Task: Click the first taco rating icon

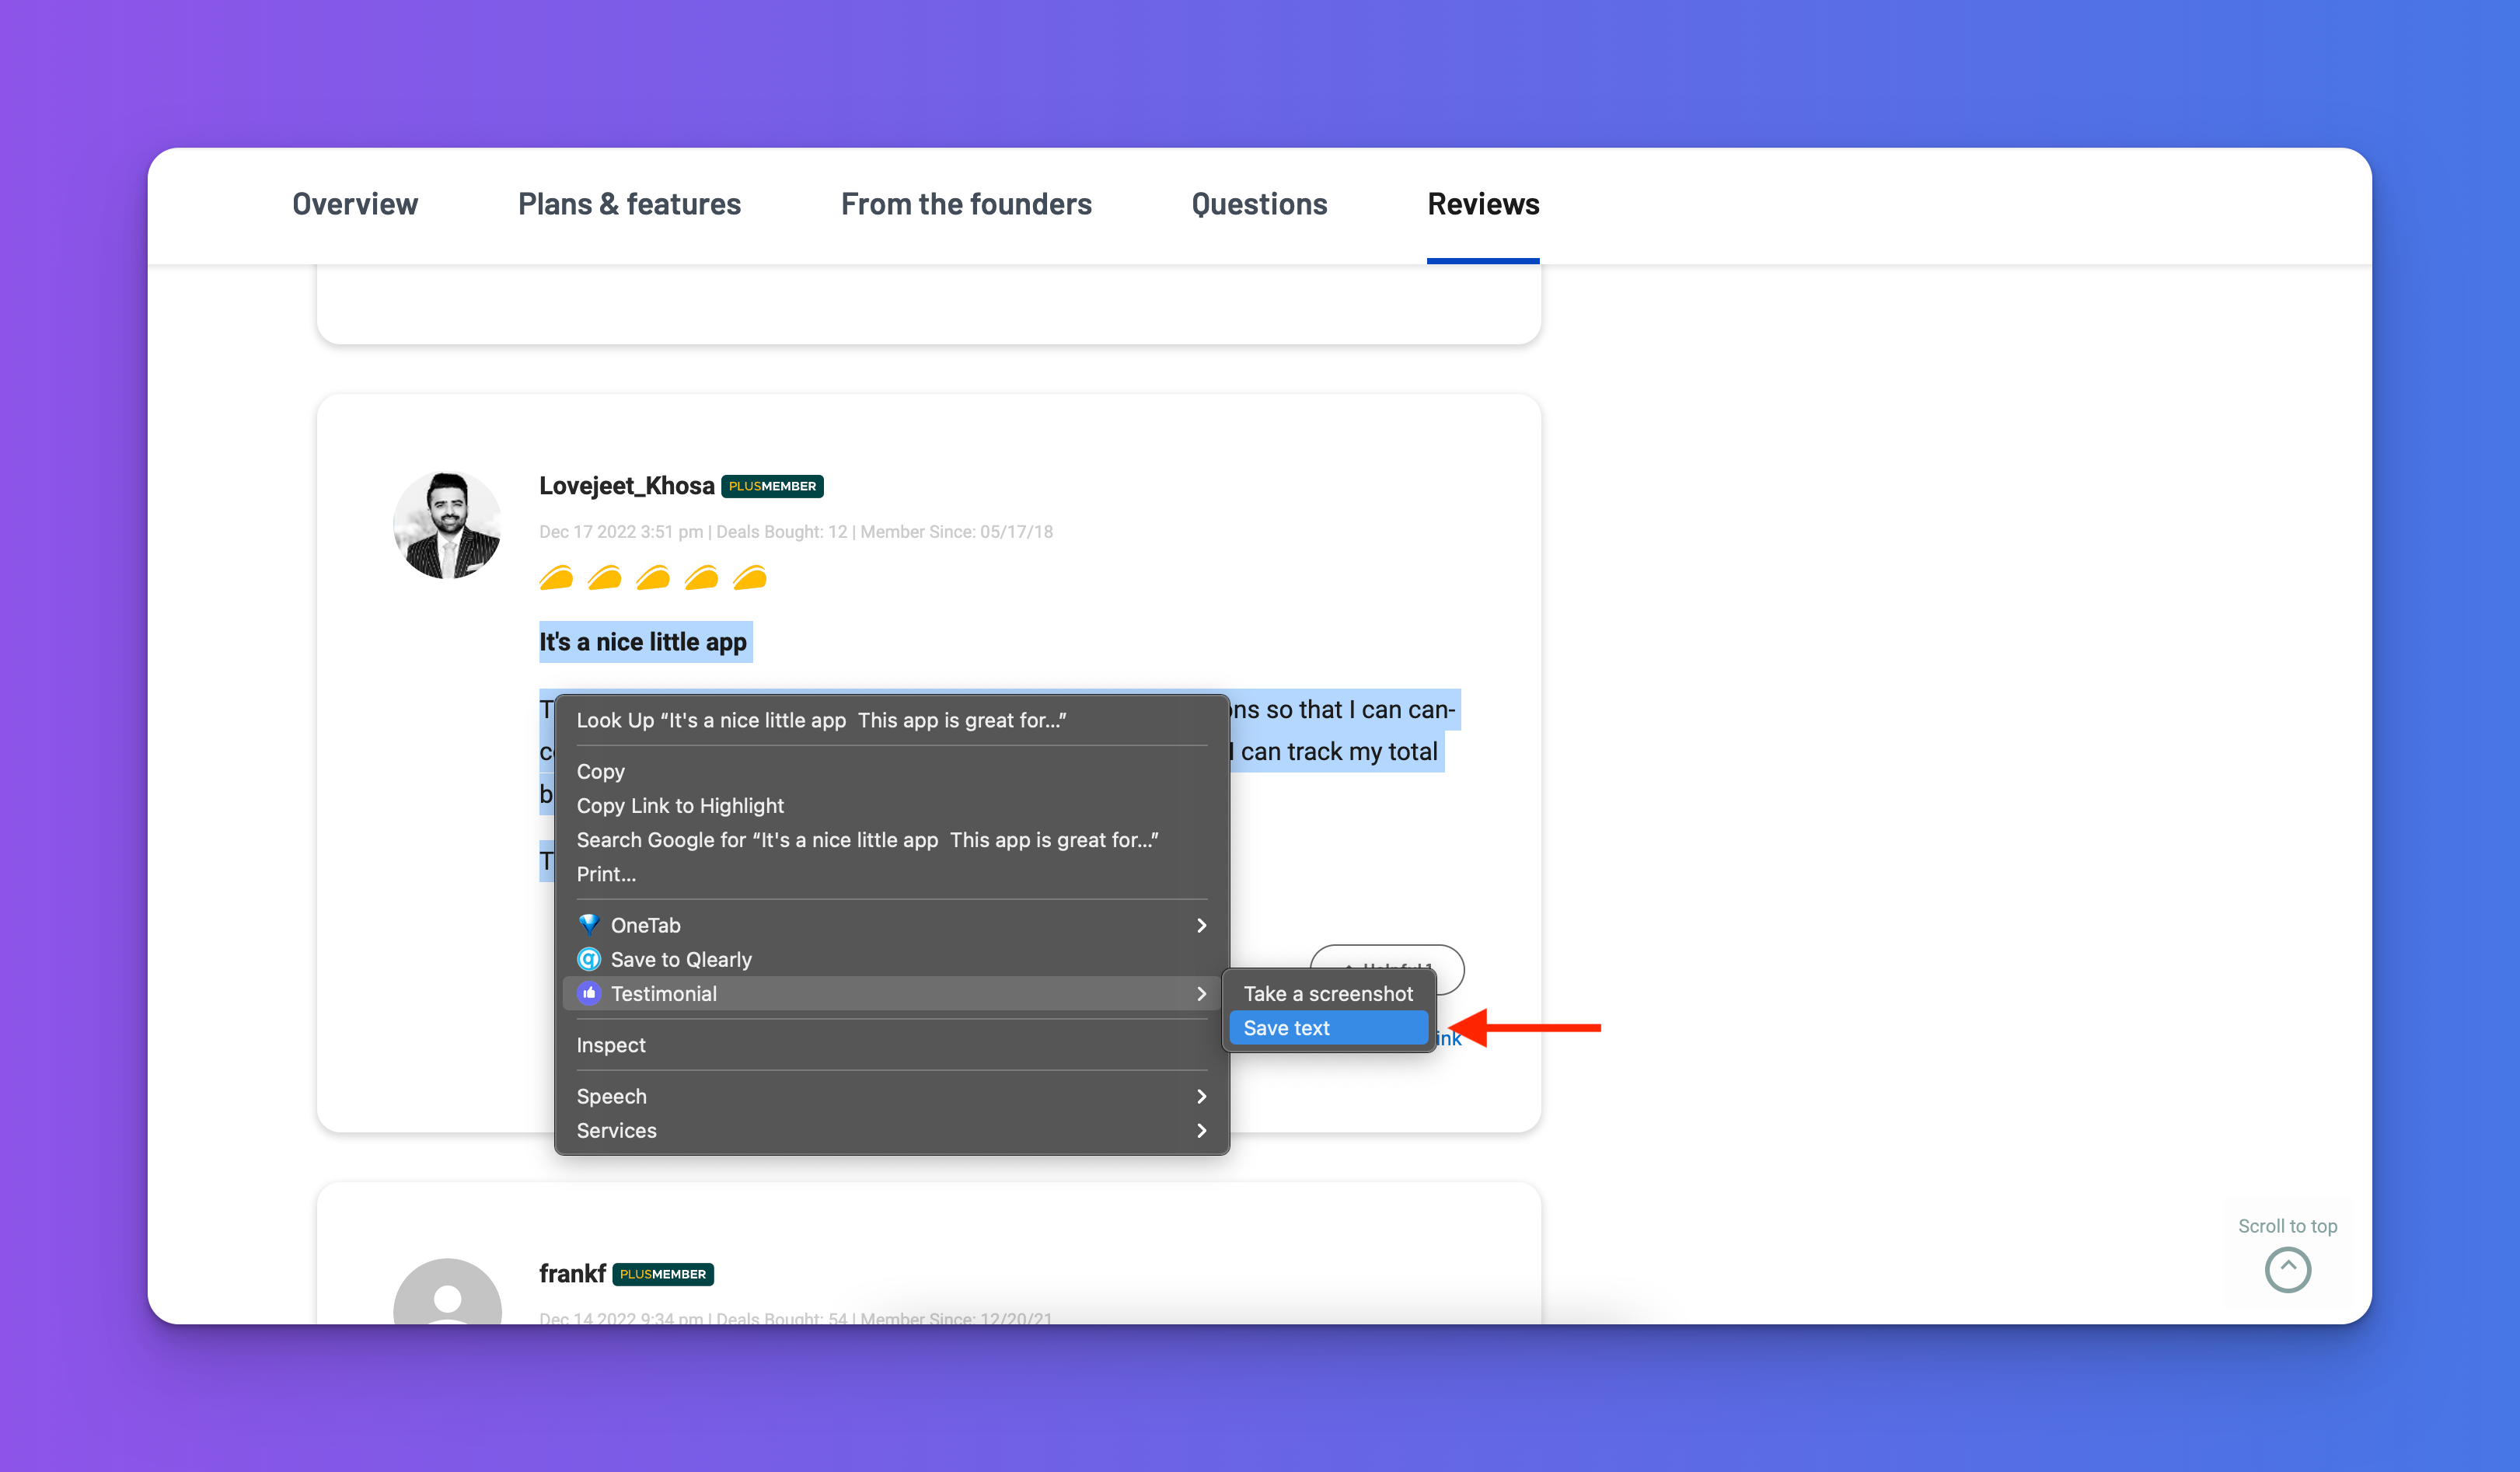Action: 557,578
